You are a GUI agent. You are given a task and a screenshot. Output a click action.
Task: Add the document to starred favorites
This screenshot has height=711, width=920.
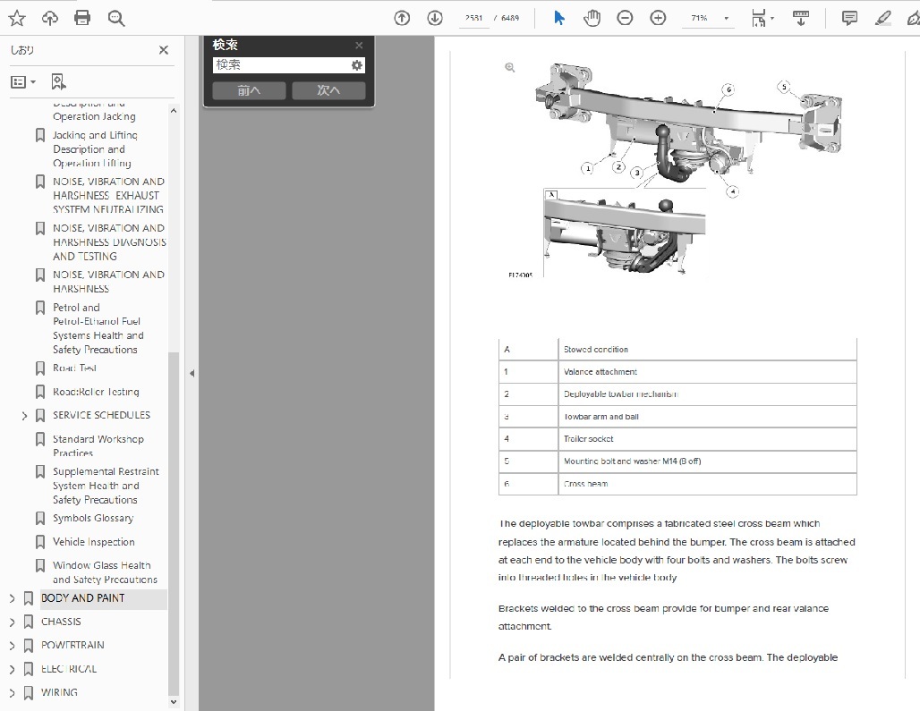point(17,18)
